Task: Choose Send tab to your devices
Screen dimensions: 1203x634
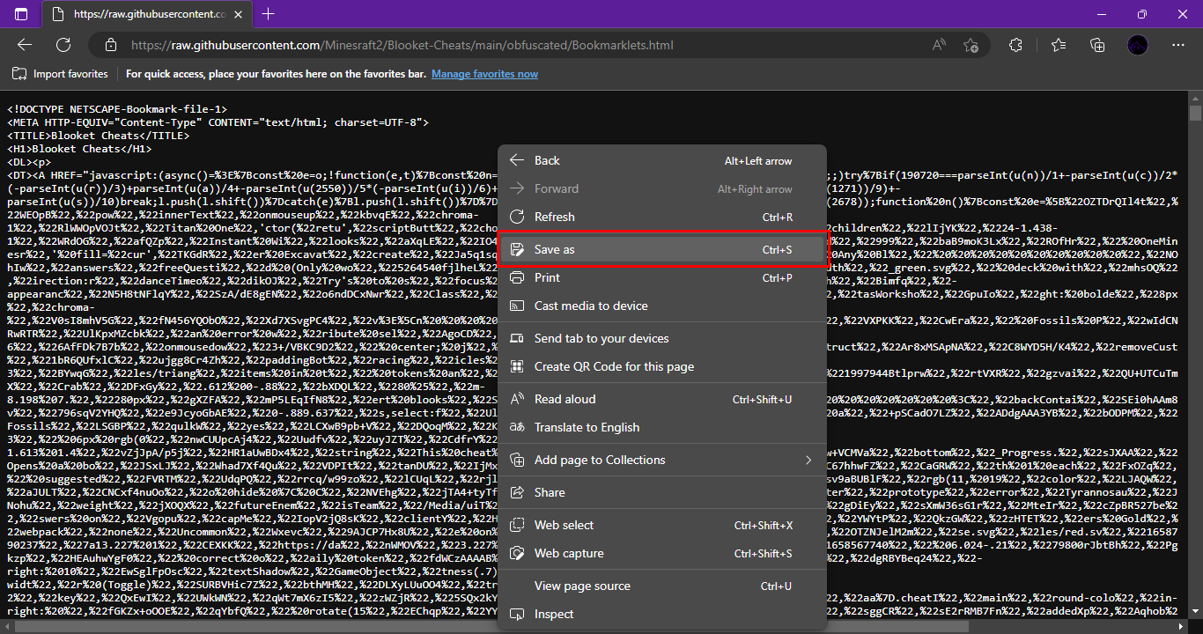Action: [662, 338]
